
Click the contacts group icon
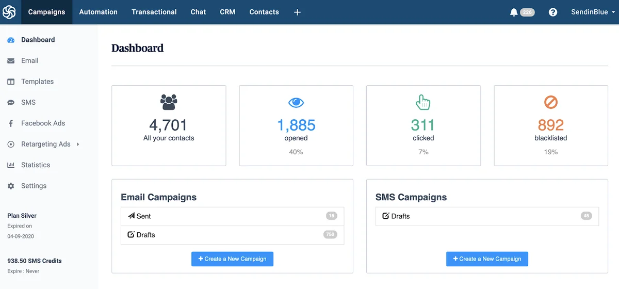pyautogui.click(x=169, y=102)
